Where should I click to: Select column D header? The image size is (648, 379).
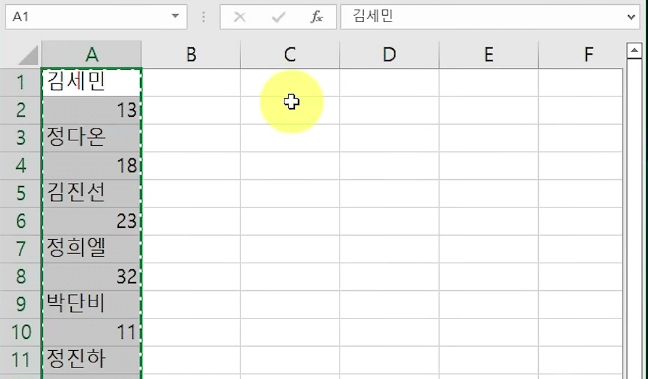pyautogui.click(x=389, y=55)
